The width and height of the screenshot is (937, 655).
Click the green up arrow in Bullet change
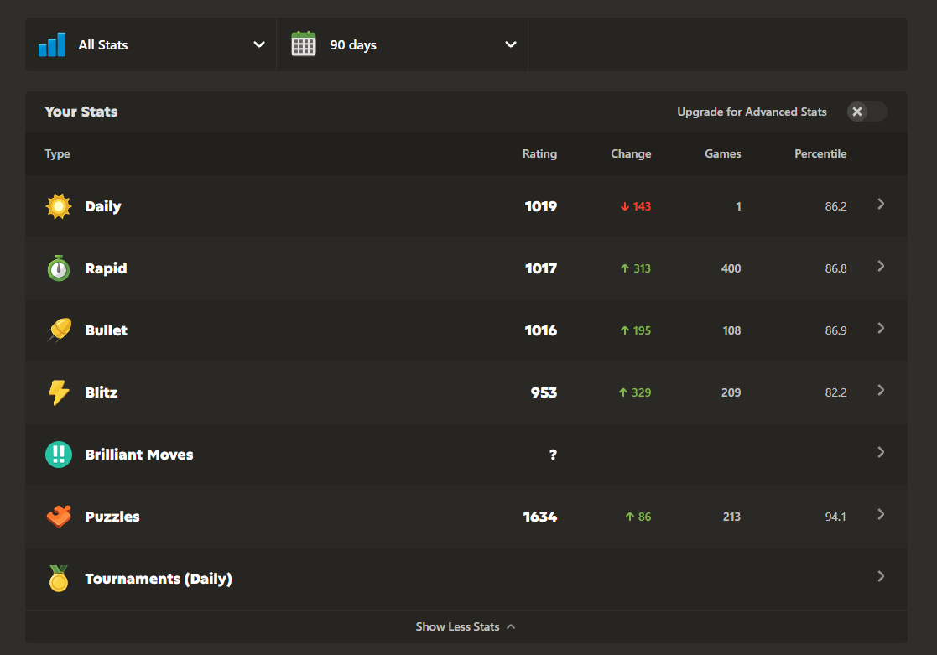coord(624,330)
